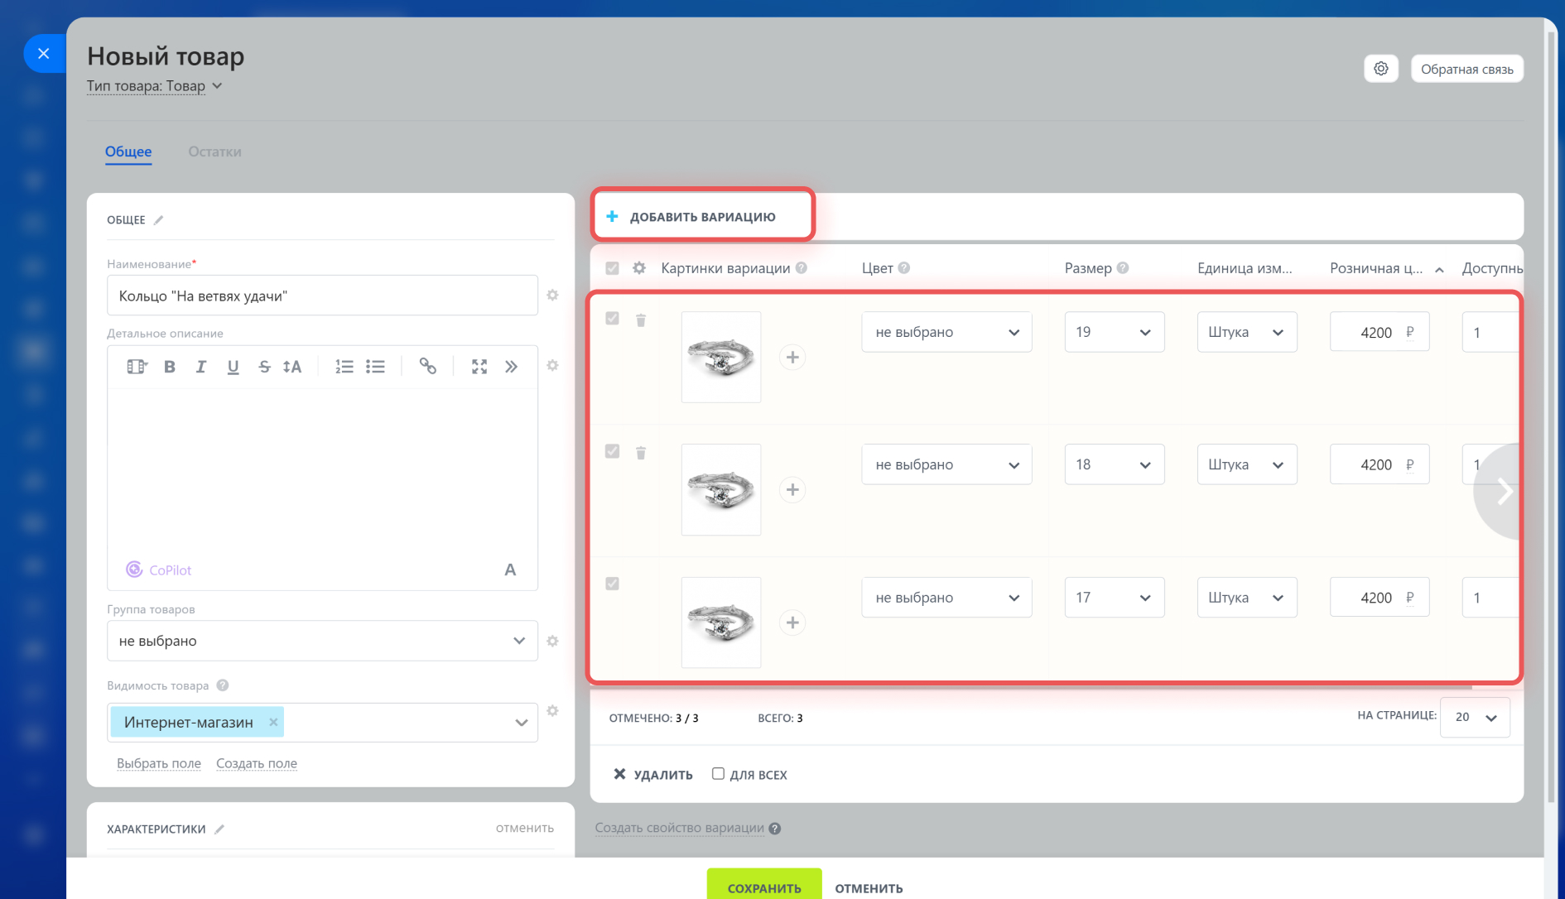Toggle text formatting panel A icon
This screenshot has width=1565, height=899.
(510, 570)
